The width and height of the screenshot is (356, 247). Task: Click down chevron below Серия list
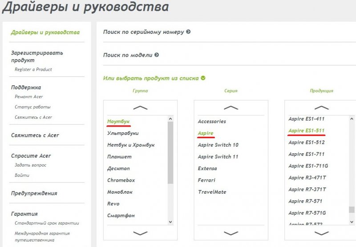point(231,233)
